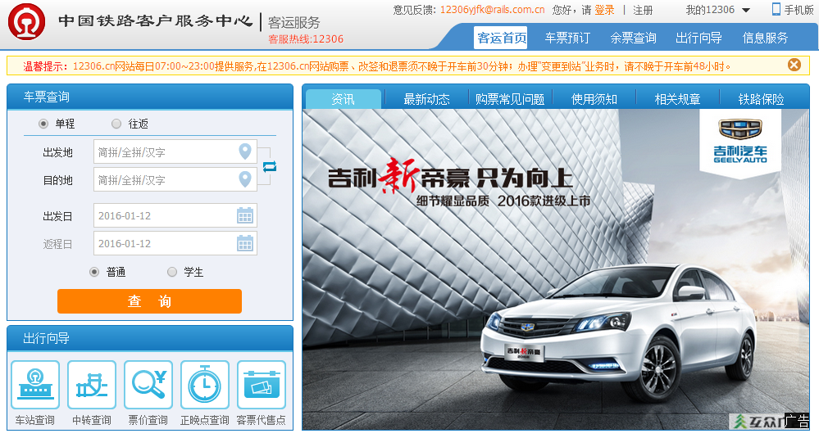Click the orange 查询 button
Screen dimensions: 819x438
coord(149,301)
